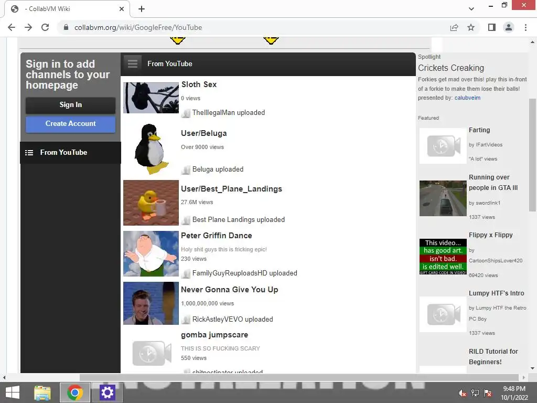Click Beluga uploader avatar icon
Image resolution: width=537 pixels, height=403 pixels.
186,169
